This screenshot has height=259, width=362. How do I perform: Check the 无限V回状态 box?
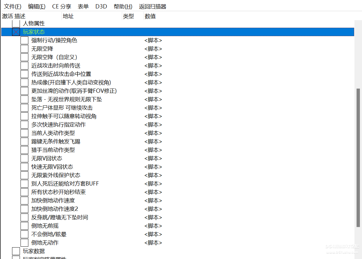click(x=24, y=158)
